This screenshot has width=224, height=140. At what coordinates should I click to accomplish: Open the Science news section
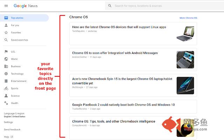15,96
